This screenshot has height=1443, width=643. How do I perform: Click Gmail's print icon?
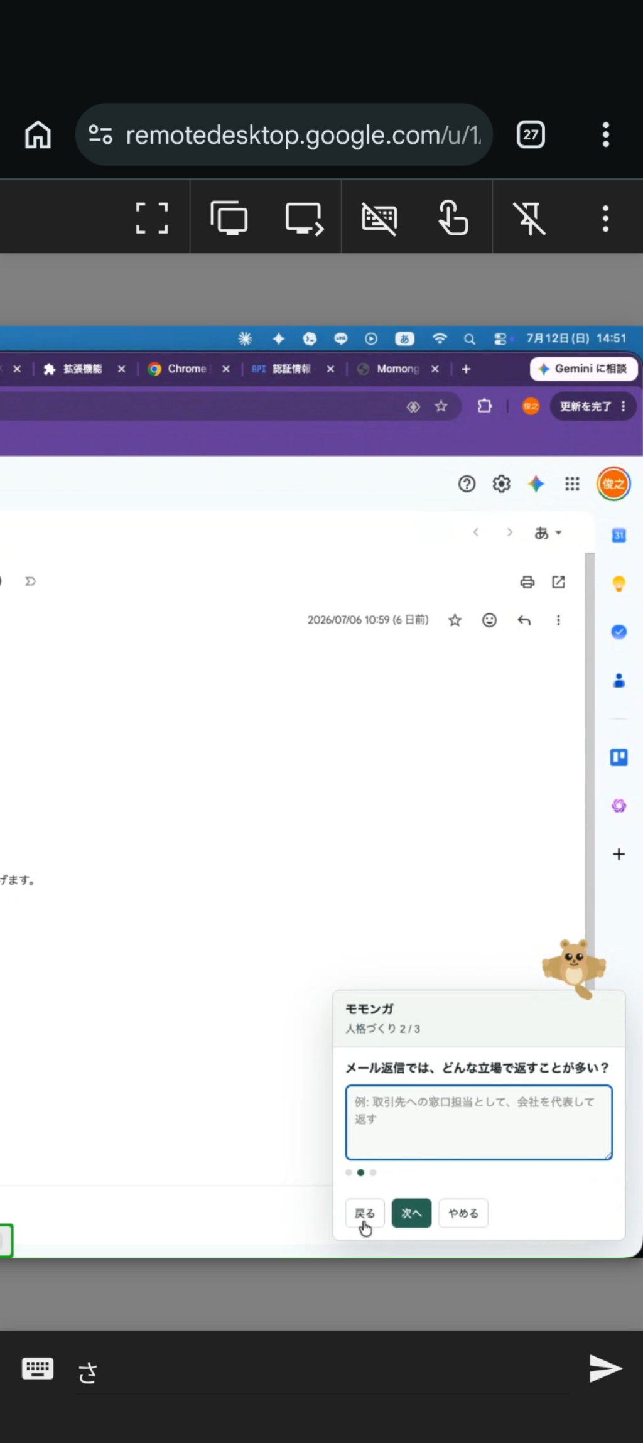click(527, 582)
